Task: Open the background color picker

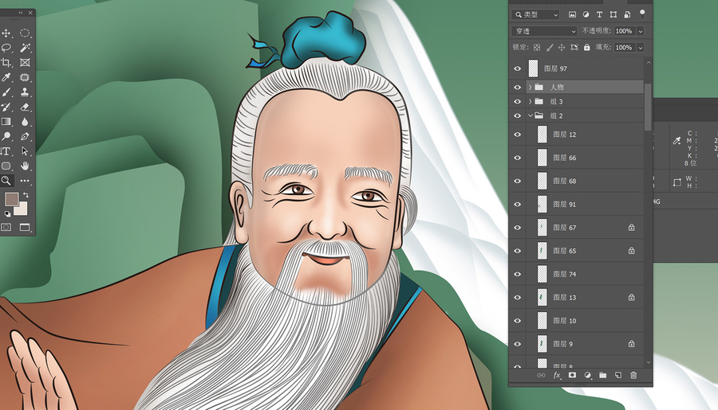Action: 22,209
